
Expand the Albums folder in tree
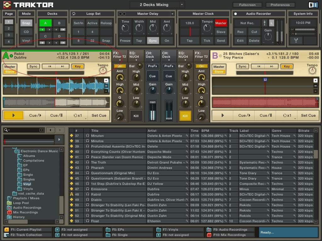pos(20,156)
